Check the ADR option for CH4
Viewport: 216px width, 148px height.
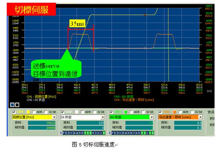180,112
